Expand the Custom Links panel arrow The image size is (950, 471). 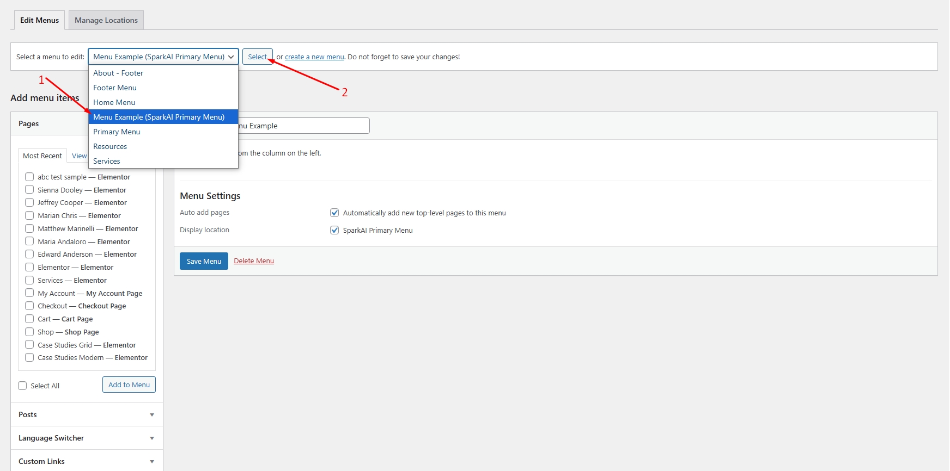[152, 462]
